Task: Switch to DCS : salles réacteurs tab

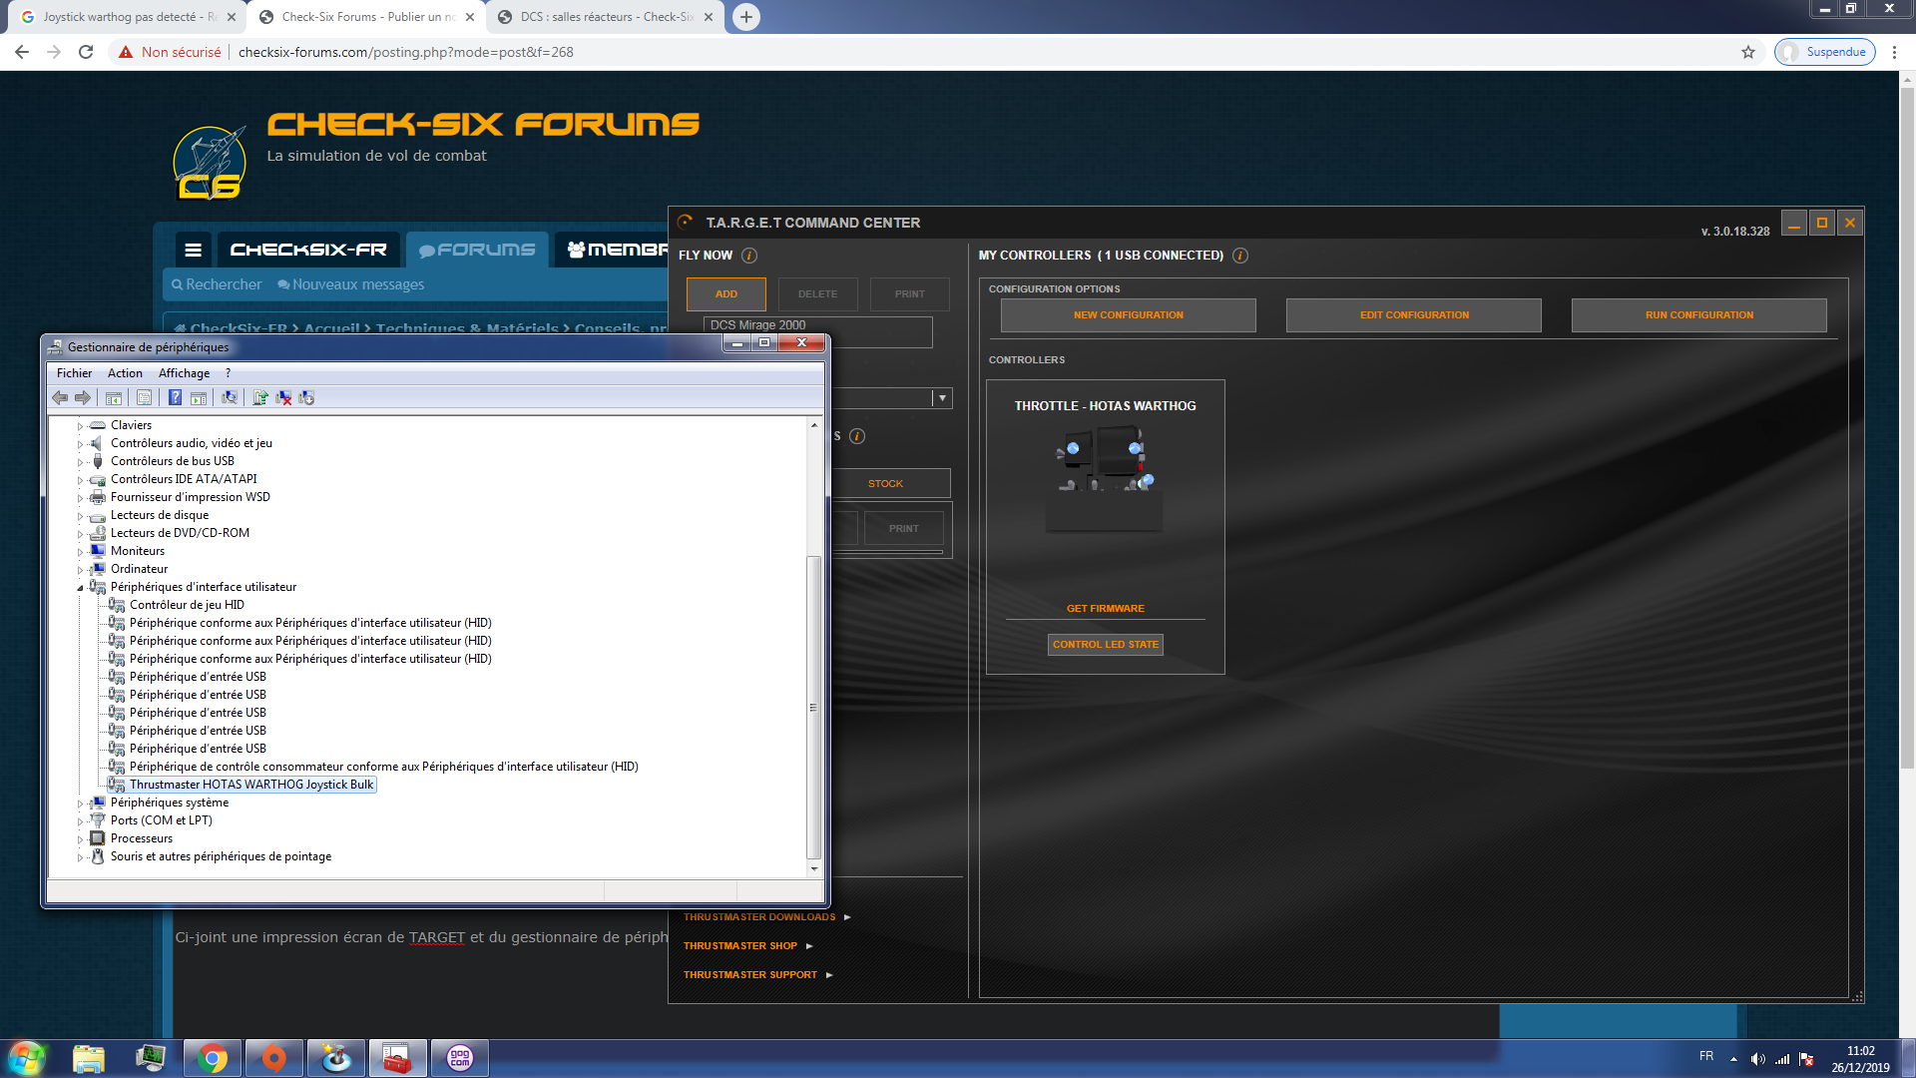Action: click(x=606, y=17)
